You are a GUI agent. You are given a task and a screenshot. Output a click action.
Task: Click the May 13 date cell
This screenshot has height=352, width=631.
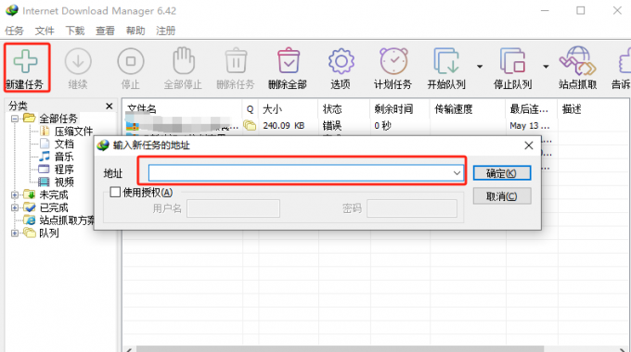pos(530,126)
